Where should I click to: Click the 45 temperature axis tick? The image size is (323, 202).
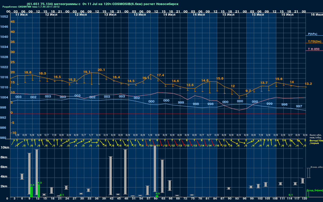[13, 22]
